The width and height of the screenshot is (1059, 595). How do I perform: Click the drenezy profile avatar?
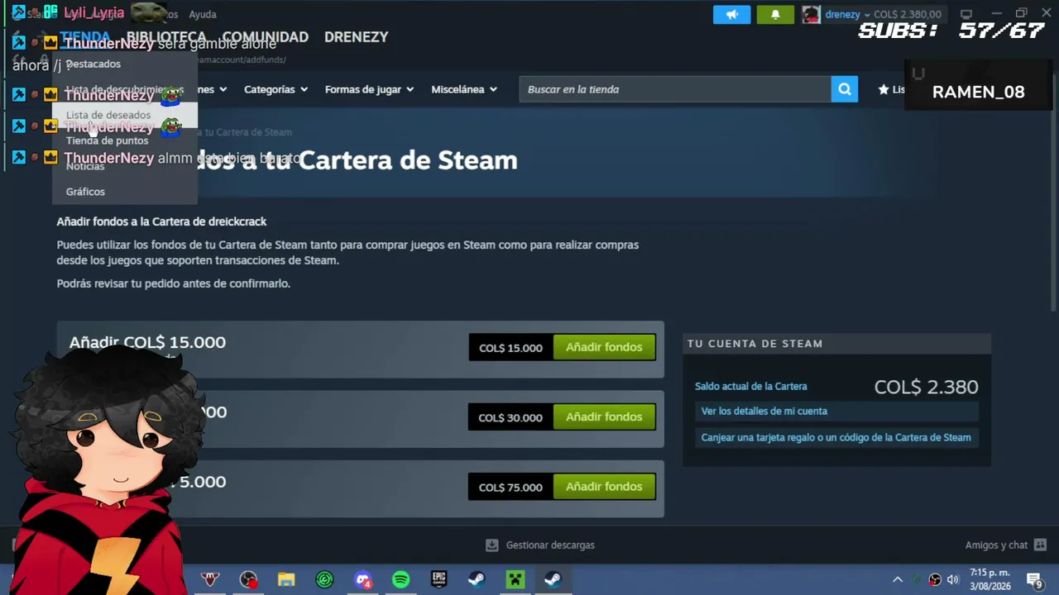pos(811,14)
